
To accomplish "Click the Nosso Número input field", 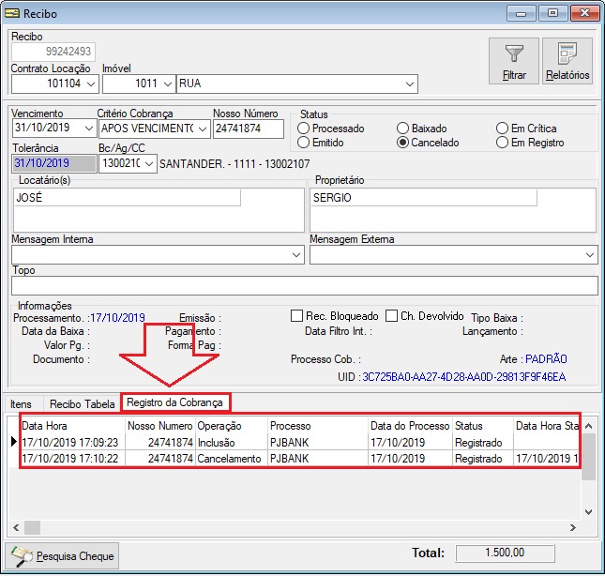I will coord(249,129).
